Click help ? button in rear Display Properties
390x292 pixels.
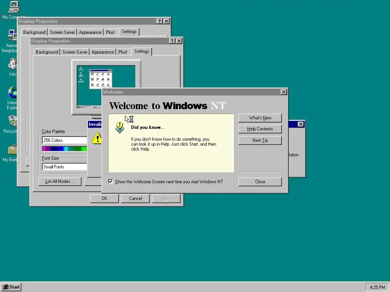(x=160, y=21)
